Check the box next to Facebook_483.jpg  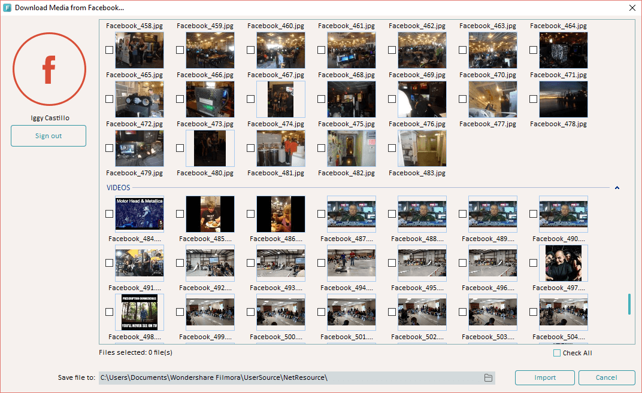392,148
